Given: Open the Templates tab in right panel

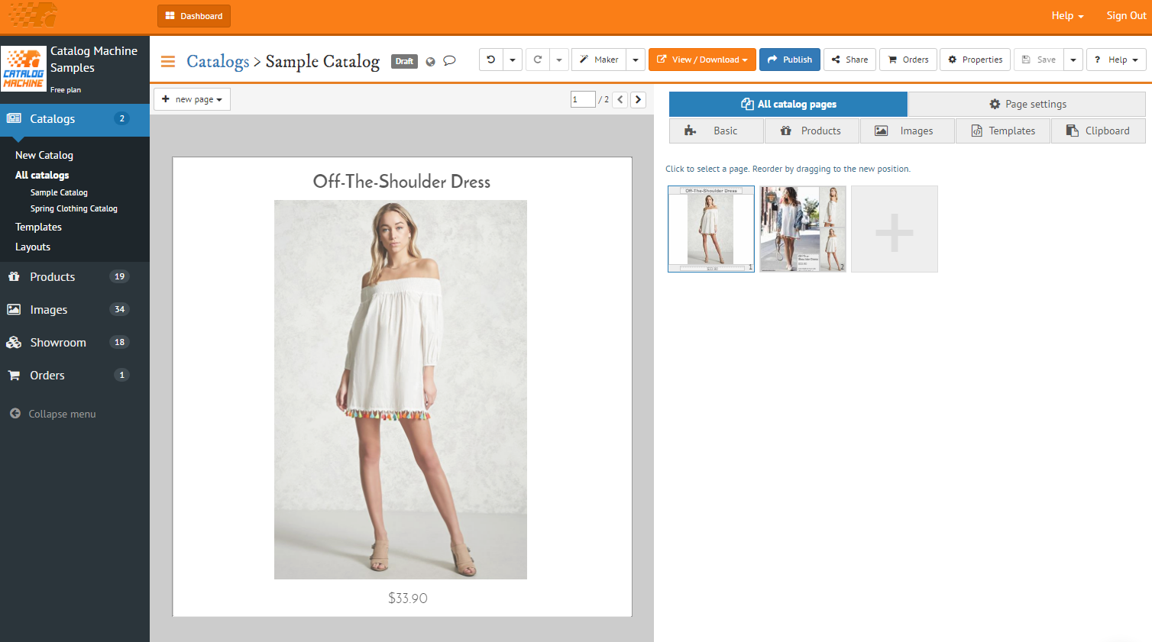Looking at the screenshot, I should click(1003, 131).
